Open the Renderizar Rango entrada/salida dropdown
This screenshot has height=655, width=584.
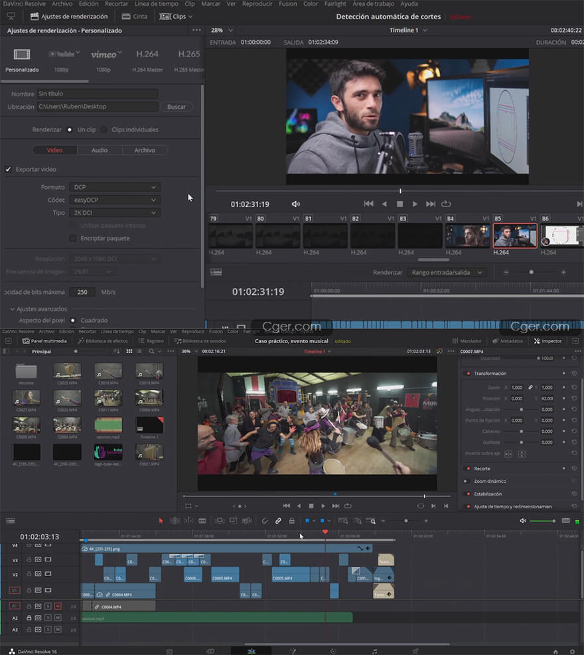tap(447, 272)
